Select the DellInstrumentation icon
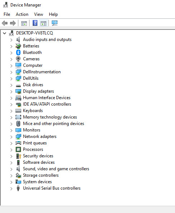Image resolution: width=175 pixels, height=213 pixels. (x=18, y=72)
